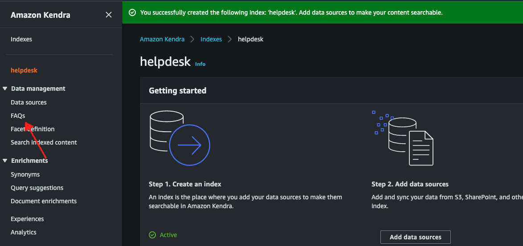Image resolution: width=523 pixels, height=246 pixels.
Task: Open Indexes in the sidebar
Action: pos(21,39)
